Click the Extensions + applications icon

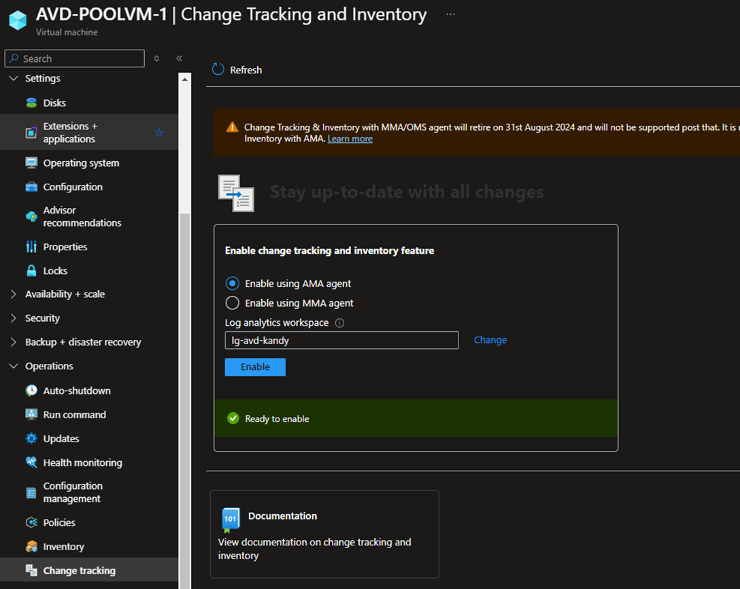click(31, 133)
